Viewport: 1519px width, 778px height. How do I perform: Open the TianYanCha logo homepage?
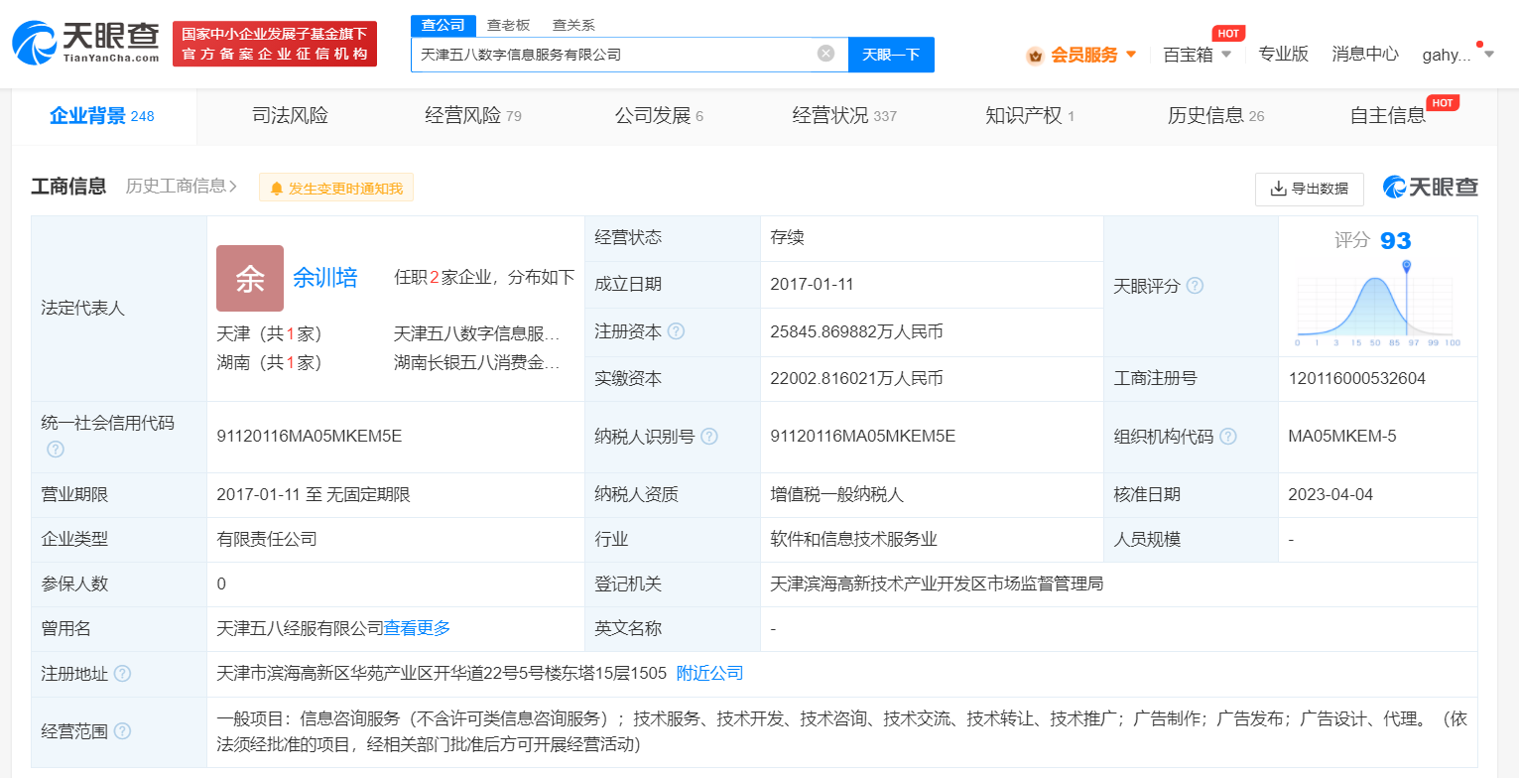point(85,43)
